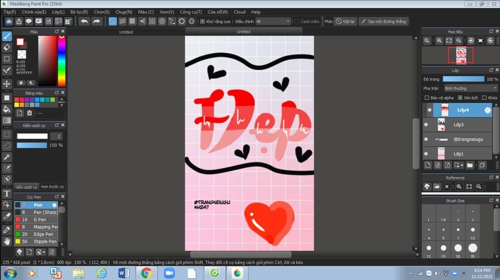Click the Đặt lại button
The width and height of the screenshot is (500, 280).
coord(345,21)
